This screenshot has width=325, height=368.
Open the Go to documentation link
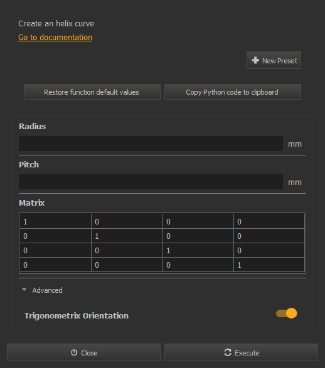click(x=55, y=38)
